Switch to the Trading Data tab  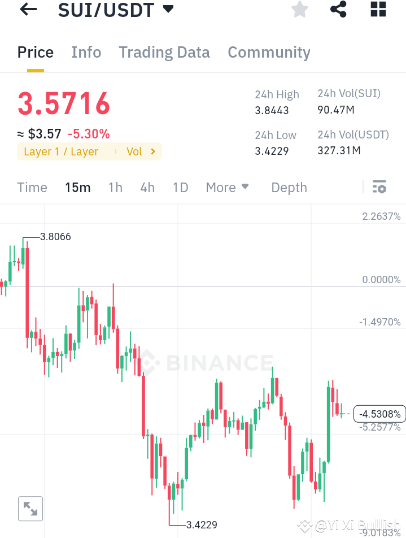(164, 52)
